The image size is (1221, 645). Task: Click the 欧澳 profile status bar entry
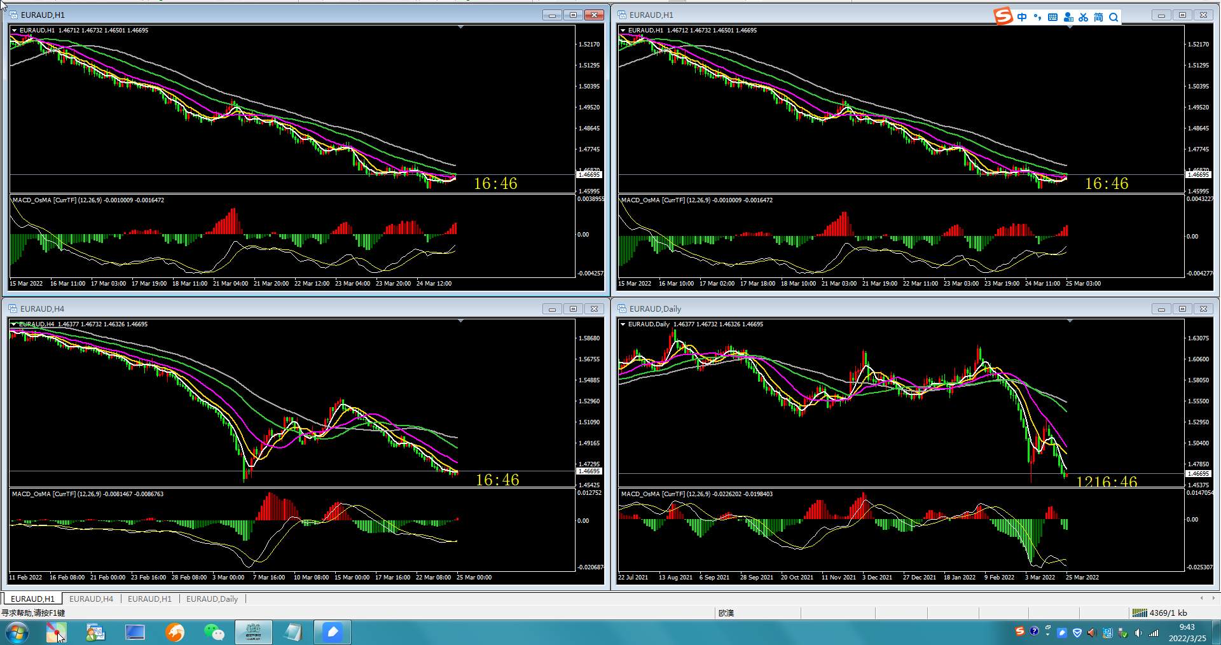tap(726, 613)
